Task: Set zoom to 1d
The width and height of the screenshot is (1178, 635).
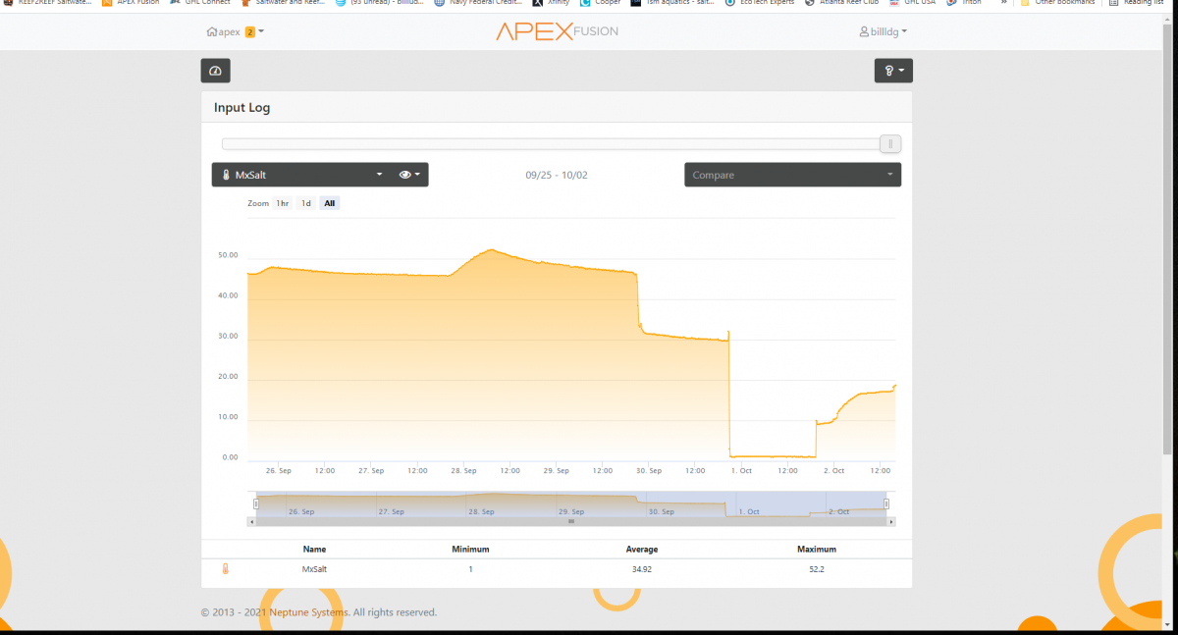Action: 306,203
